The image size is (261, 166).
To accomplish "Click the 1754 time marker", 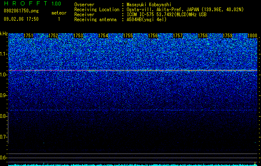I will tap(103, 36).
